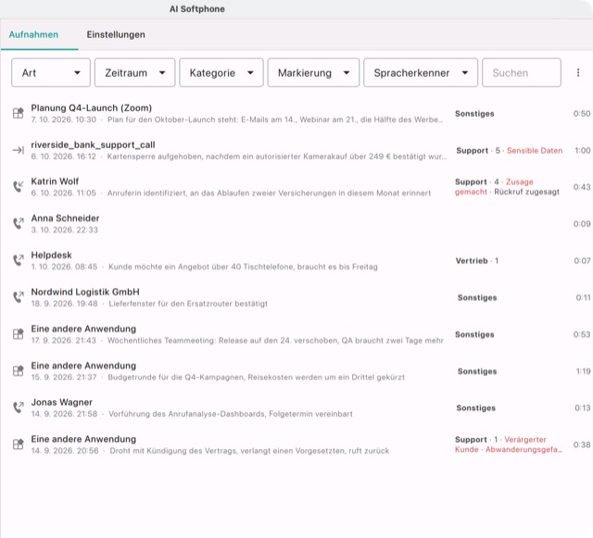The height and width of the screenshot is (538, 593).
Task: Click the Sonstiges category on Jonas Wagner row
Action: [475, 407]
